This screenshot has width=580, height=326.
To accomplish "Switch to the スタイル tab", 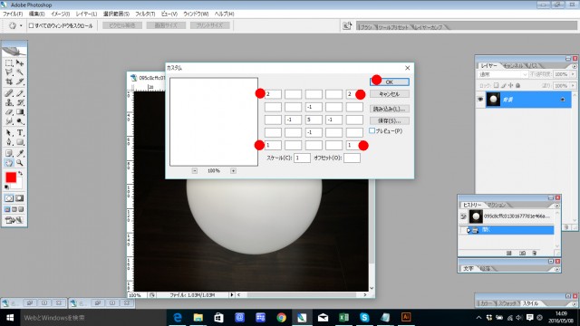I will click(x=530, y=303).
